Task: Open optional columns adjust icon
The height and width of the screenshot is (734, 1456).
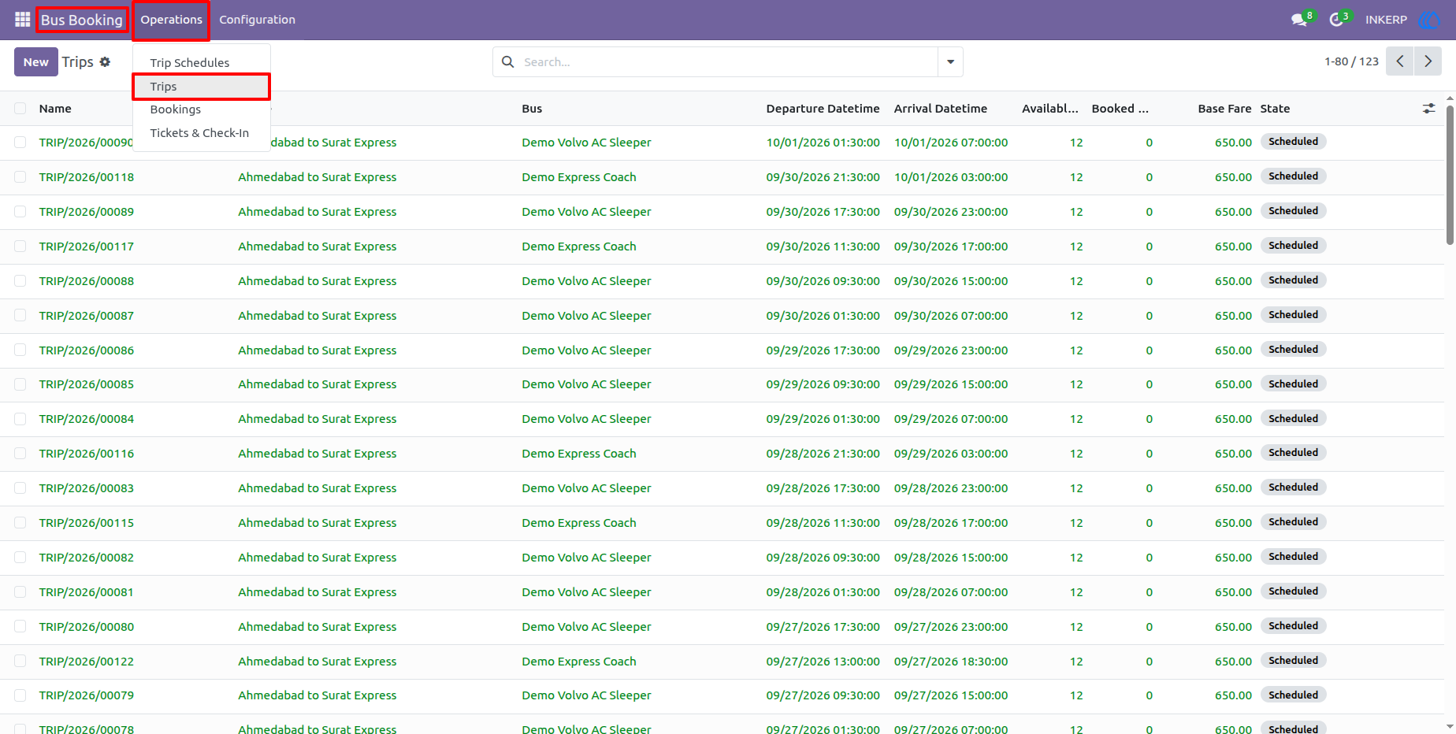Action: pos(1428,109)
